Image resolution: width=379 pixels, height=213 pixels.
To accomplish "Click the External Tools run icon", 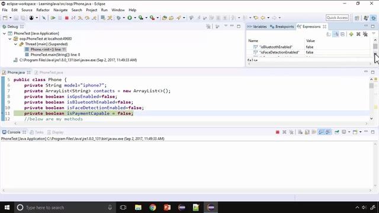I will click(x=152, y=18).
